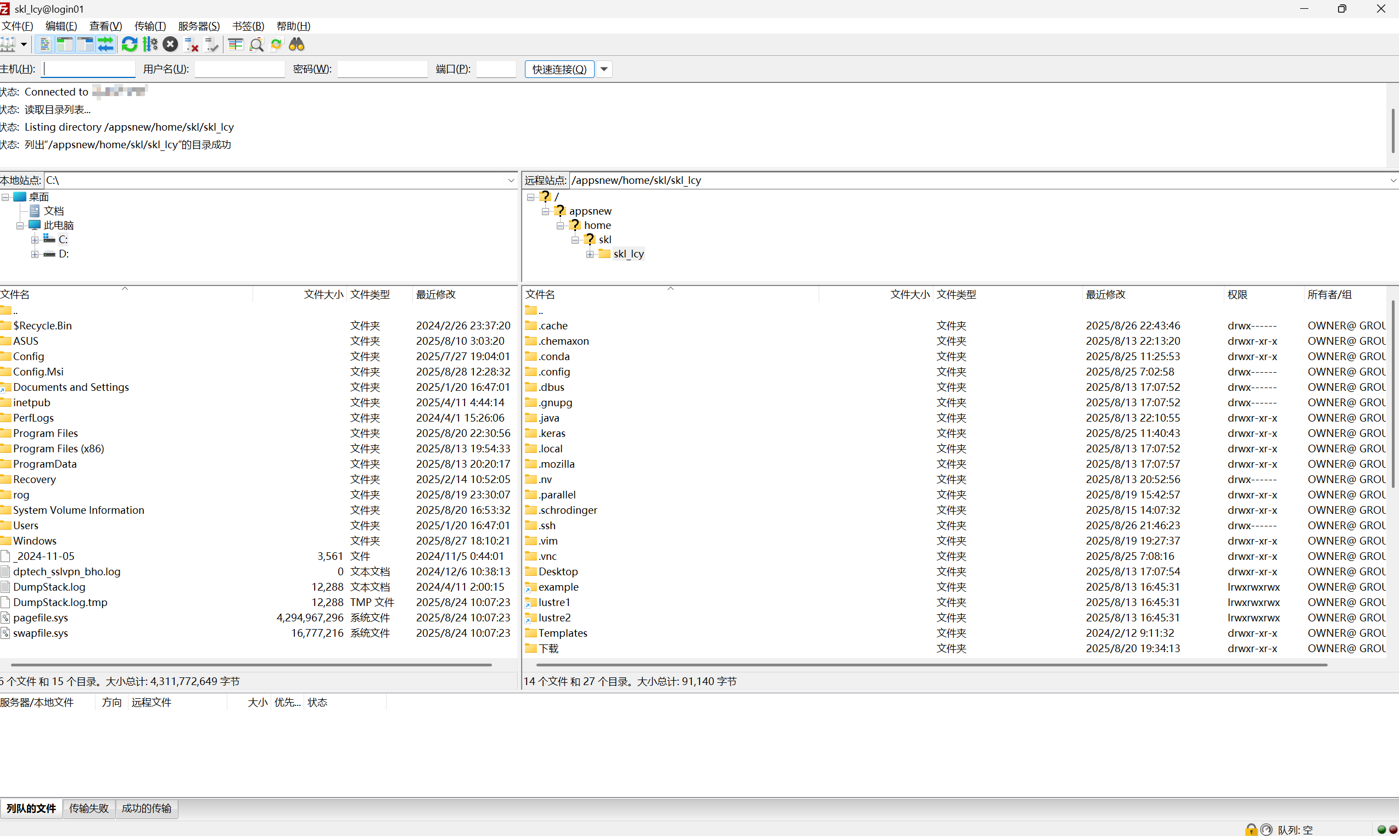
Task: Switch to the 传输失败 tab
Action: [x=88, y=809]
